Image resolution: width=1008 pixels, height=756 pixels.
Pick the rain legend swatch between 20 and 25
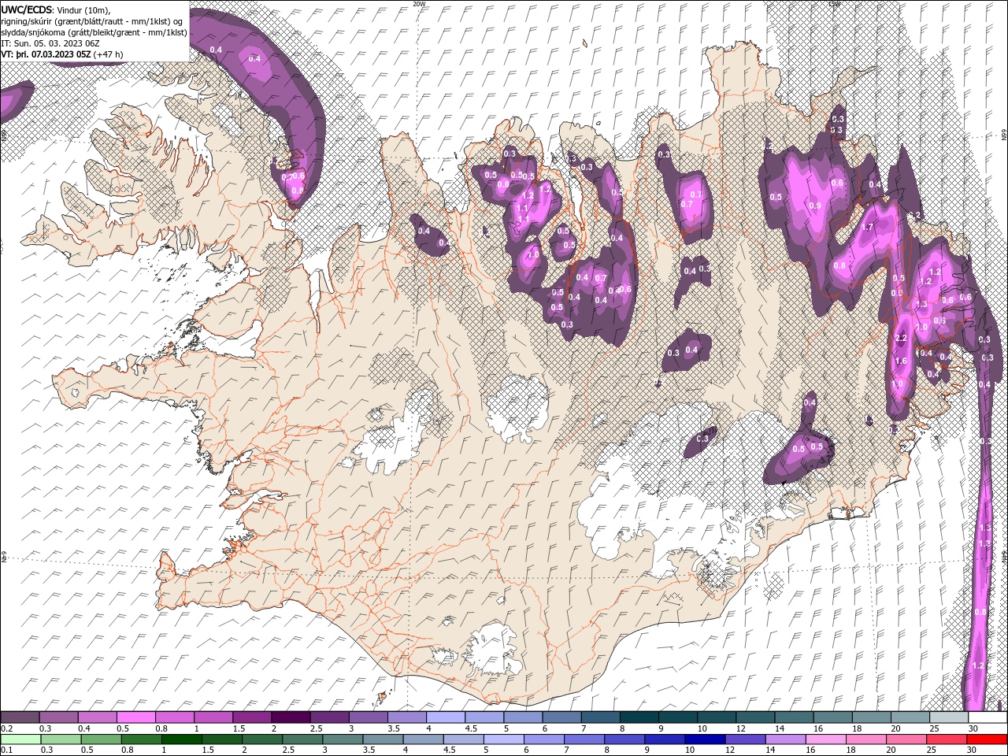tap(906, 739)
